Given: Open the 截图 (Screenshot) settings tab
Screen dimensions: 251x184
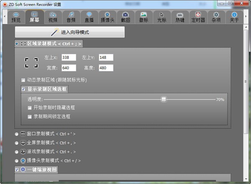Looking at the screenshot, I should click(x=125, y=17).
